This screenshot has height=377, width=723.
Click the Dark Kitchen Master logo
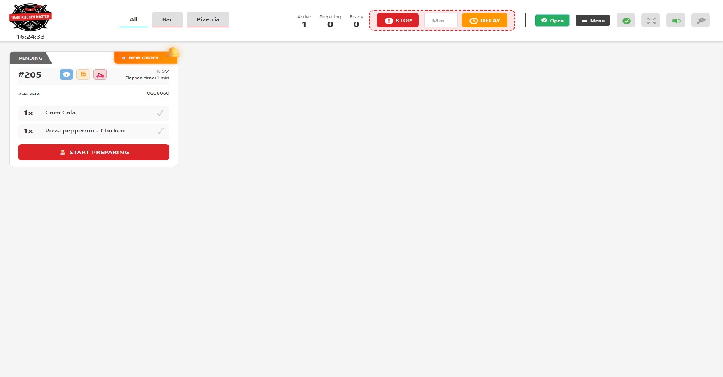click(30, 17)
